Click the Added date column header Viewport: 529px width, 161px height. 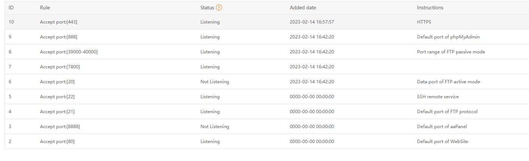pos(303,7)
